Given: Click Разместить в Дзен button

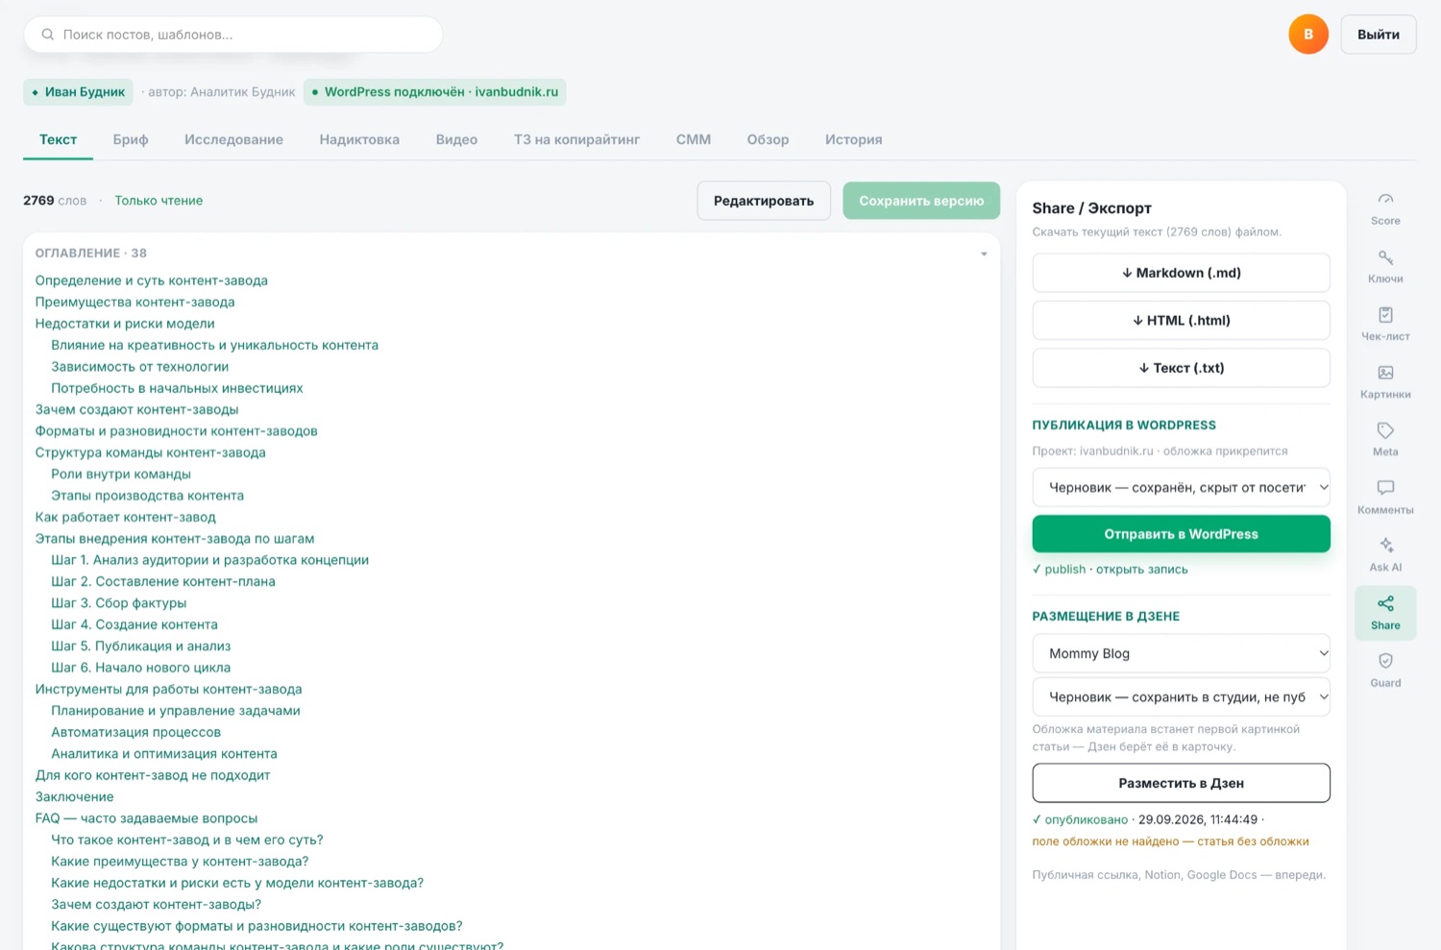Looking at the screenshot, I should pos(1181,783).
